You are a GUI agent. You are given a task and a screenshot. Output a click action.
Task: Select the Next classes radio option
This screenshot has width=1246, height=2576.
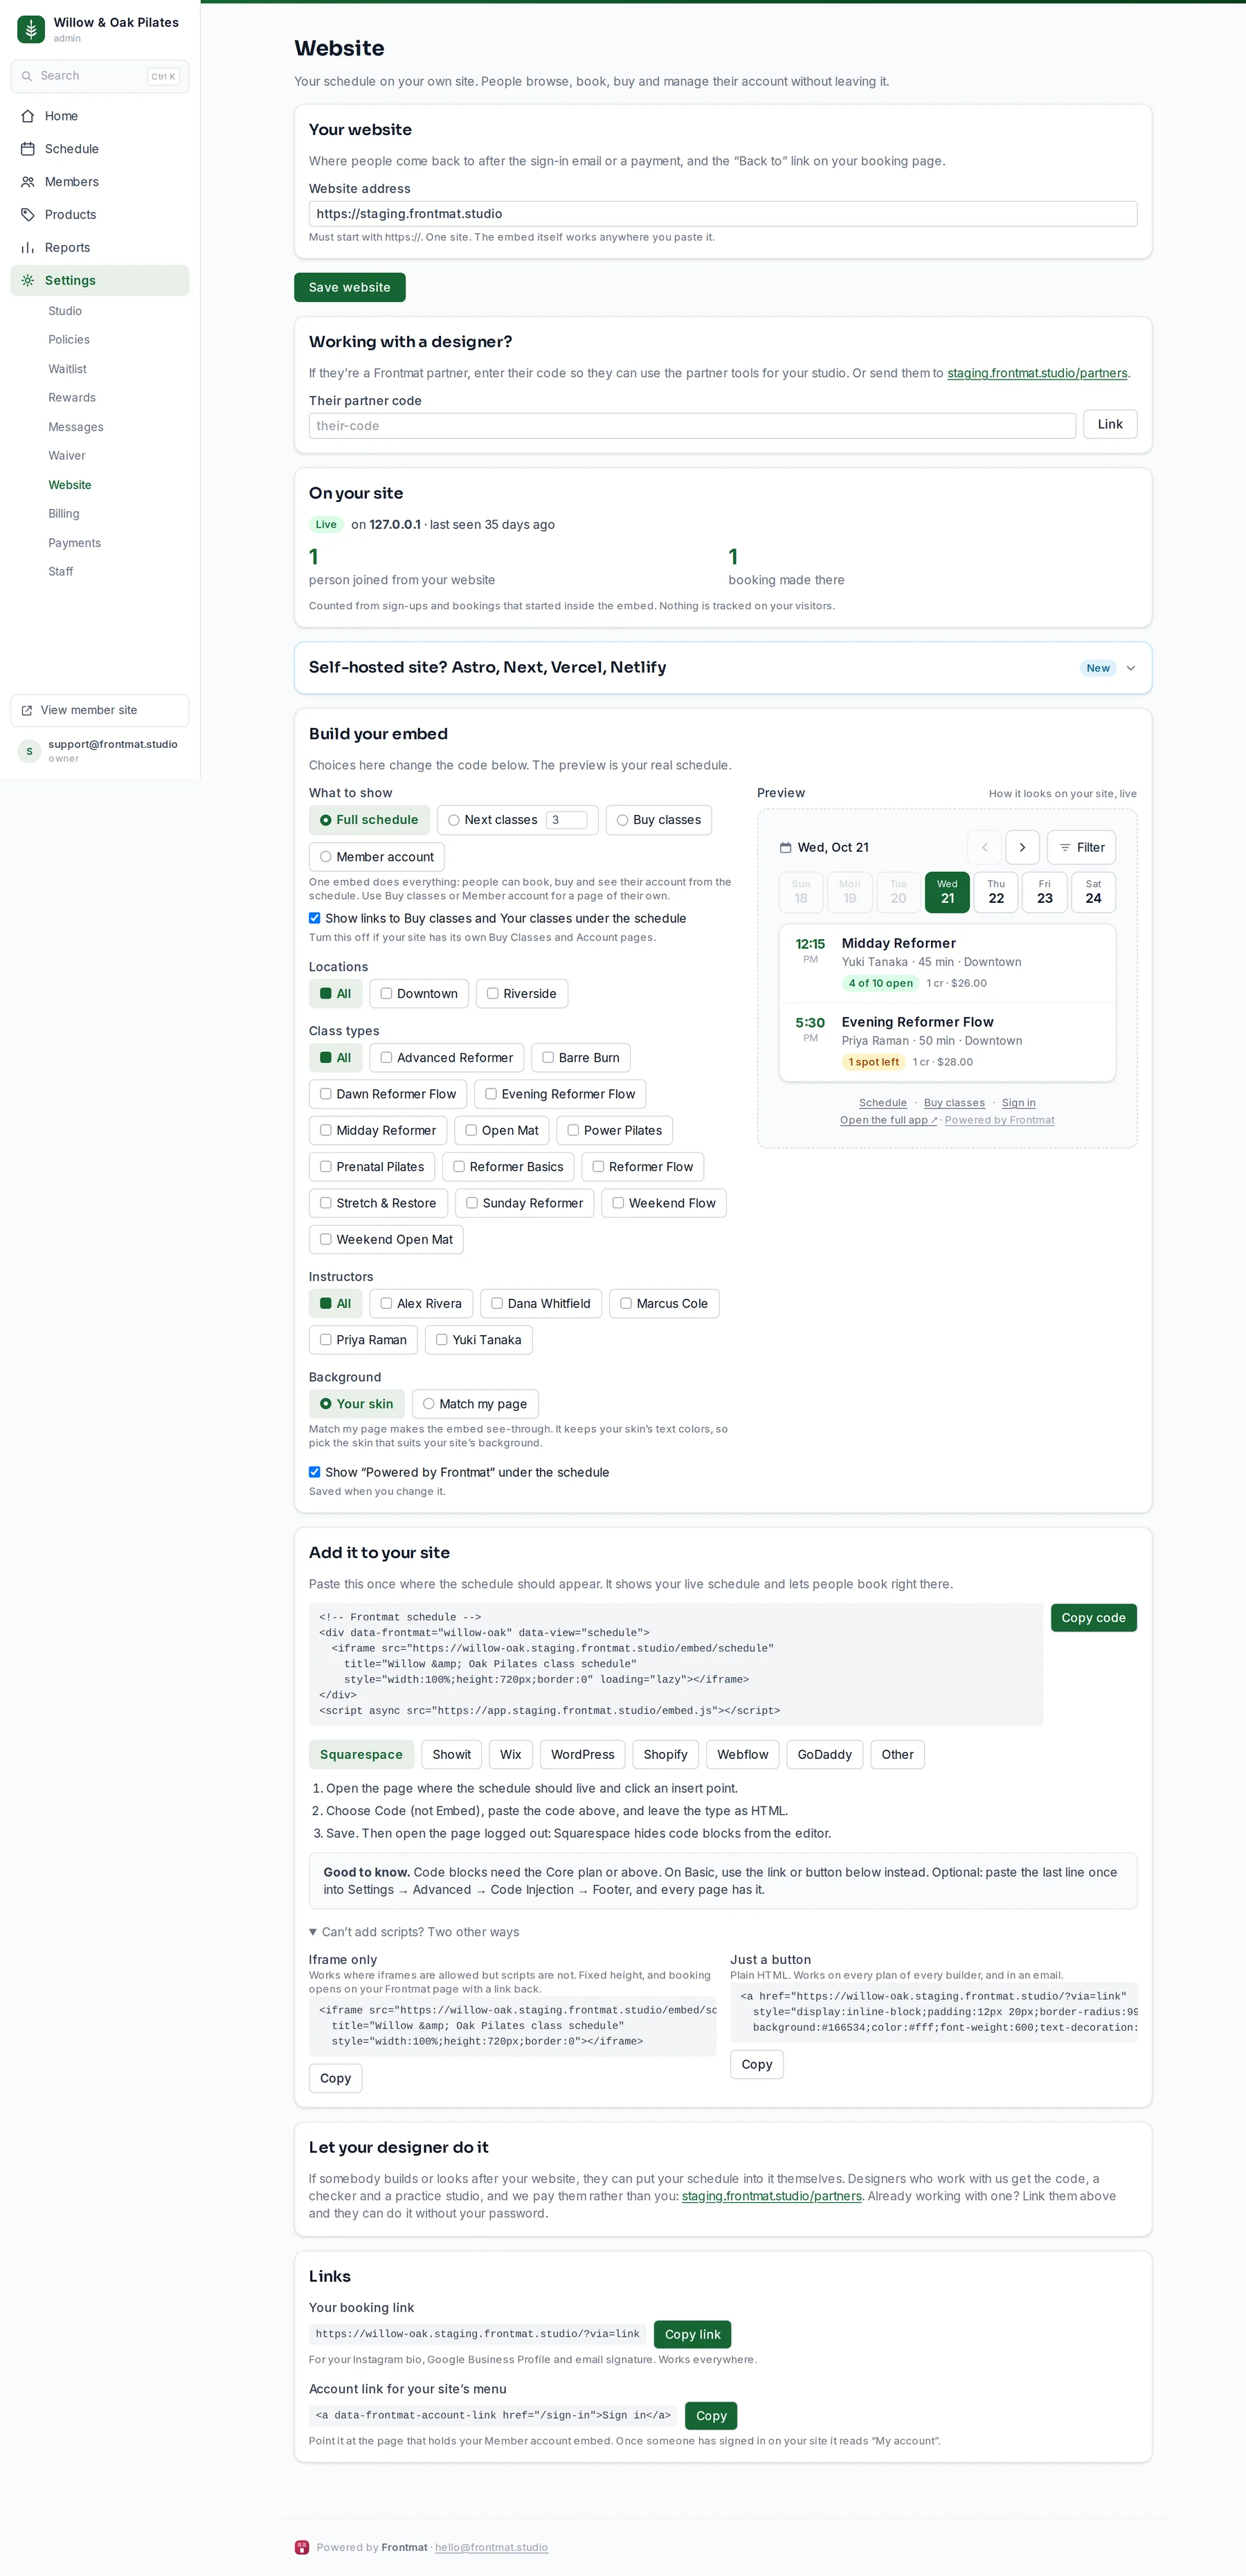coord(454,820)
